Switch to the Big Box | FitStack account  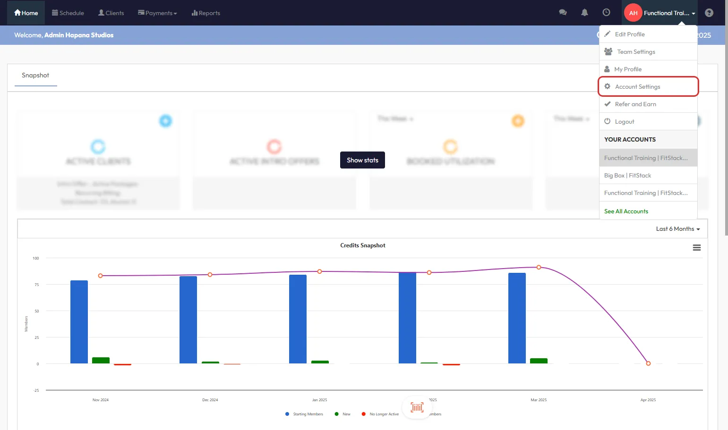[627, 176]
